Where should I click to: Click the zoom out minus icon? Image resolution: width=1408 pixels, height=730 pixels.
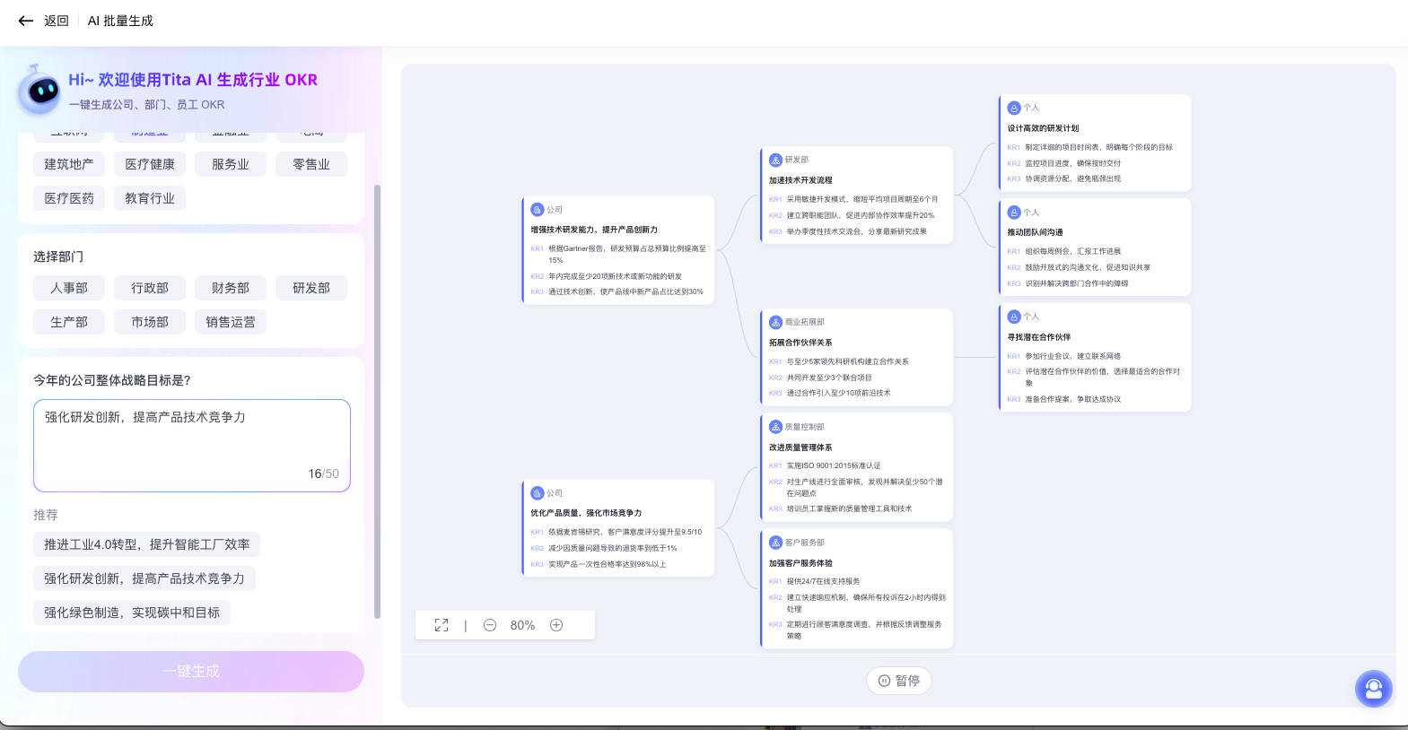(x=490, y=625)
